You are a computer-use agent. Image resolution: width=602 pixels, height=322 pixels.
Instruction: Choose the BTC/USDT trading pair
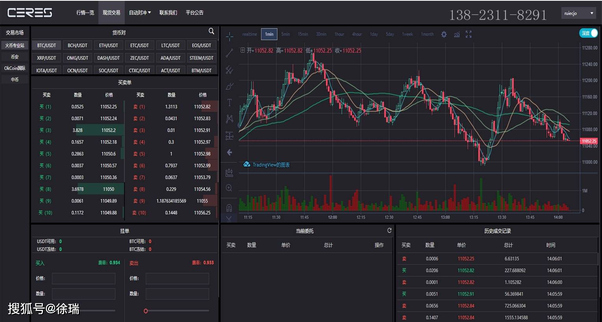(x=46, y=46)
